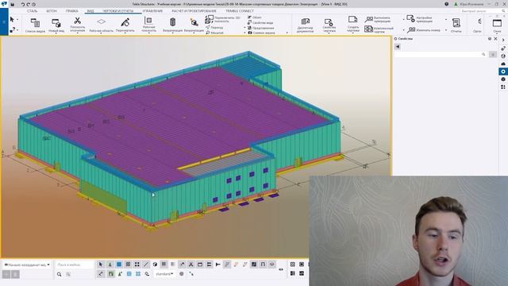Open the Рабочая плоскость work plane tool
This screenshot has height=286, width=508.
(x=148, y=25)
